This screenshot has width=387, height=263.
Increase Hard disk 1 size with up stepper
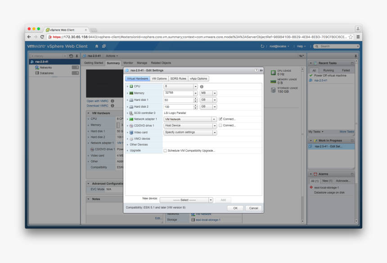[x=195, y=99]
